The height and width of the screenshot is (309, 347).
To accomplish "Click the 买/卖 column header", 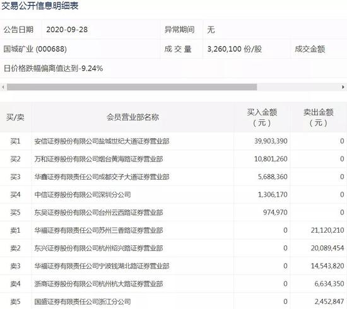I will pos(15,117).
